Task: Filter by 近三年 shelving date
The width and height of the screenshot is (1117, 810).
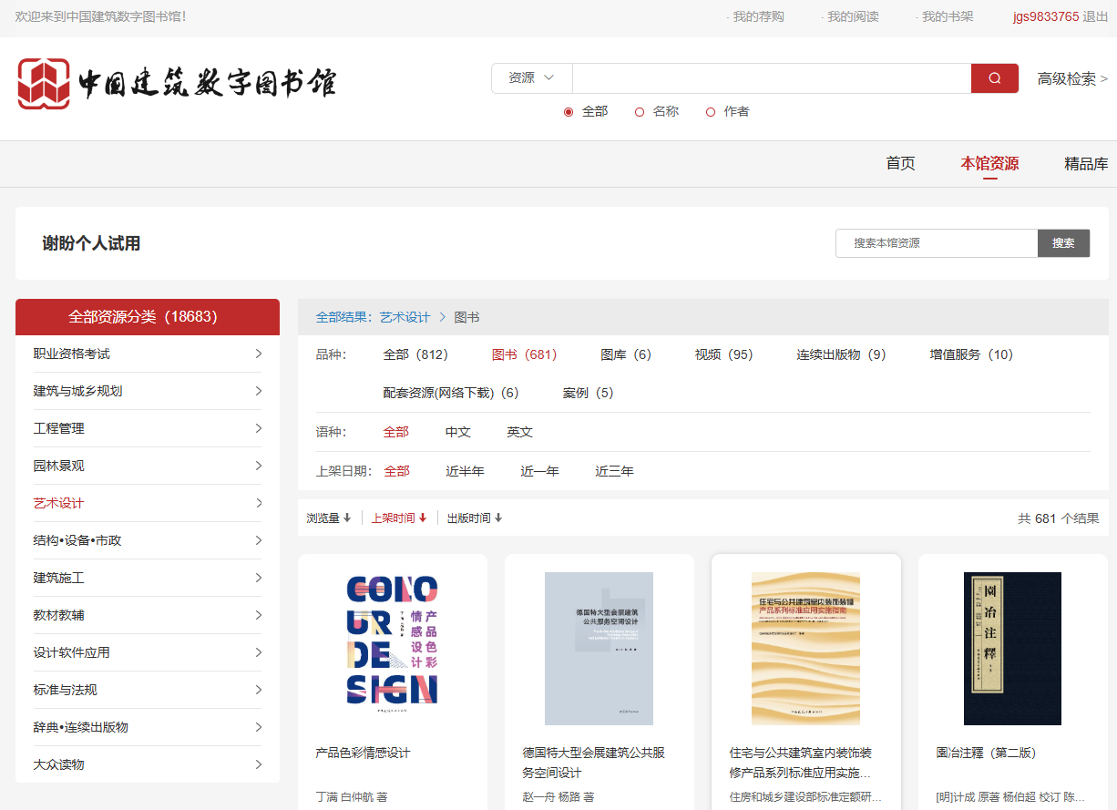Action: pos(613,471)
